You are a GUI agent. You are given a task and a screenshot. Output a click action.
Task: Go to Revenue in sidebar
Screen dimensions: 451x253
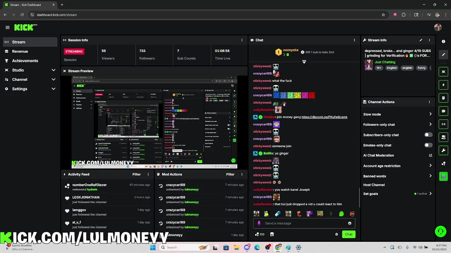(30, 51)
